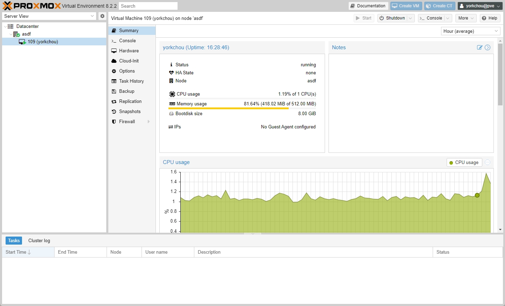Toggle CPU usage legend series
The image size is (505, 306).
click(464, 163)
